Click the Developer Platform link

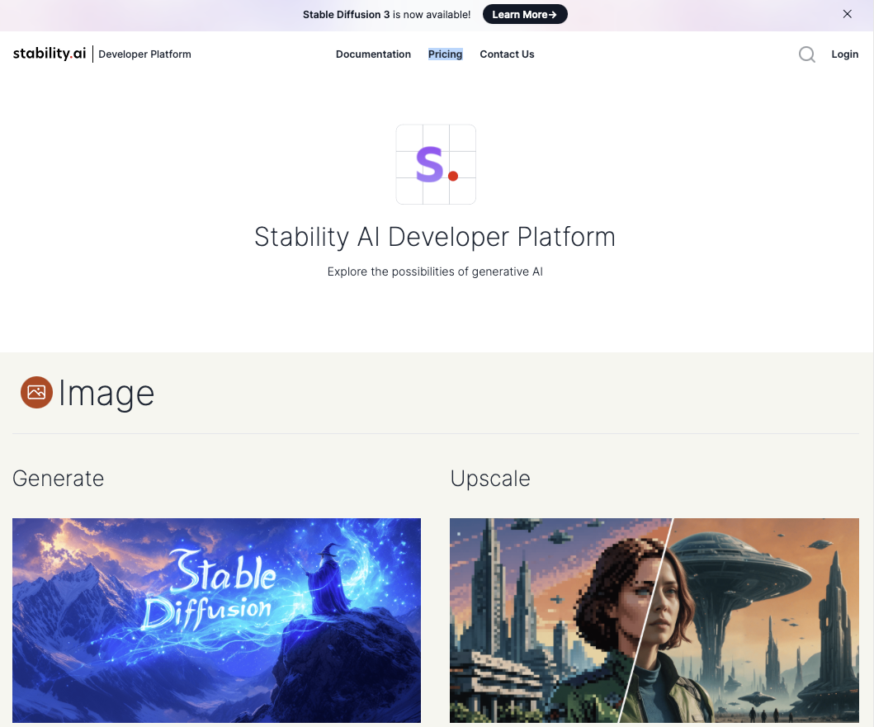145,54
